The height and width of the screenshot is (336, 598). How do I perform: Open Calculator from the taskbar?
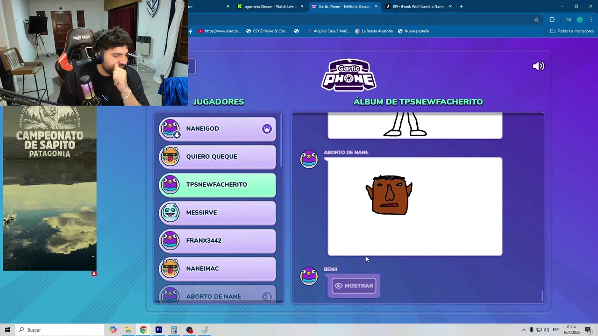[x=174, y=330]
